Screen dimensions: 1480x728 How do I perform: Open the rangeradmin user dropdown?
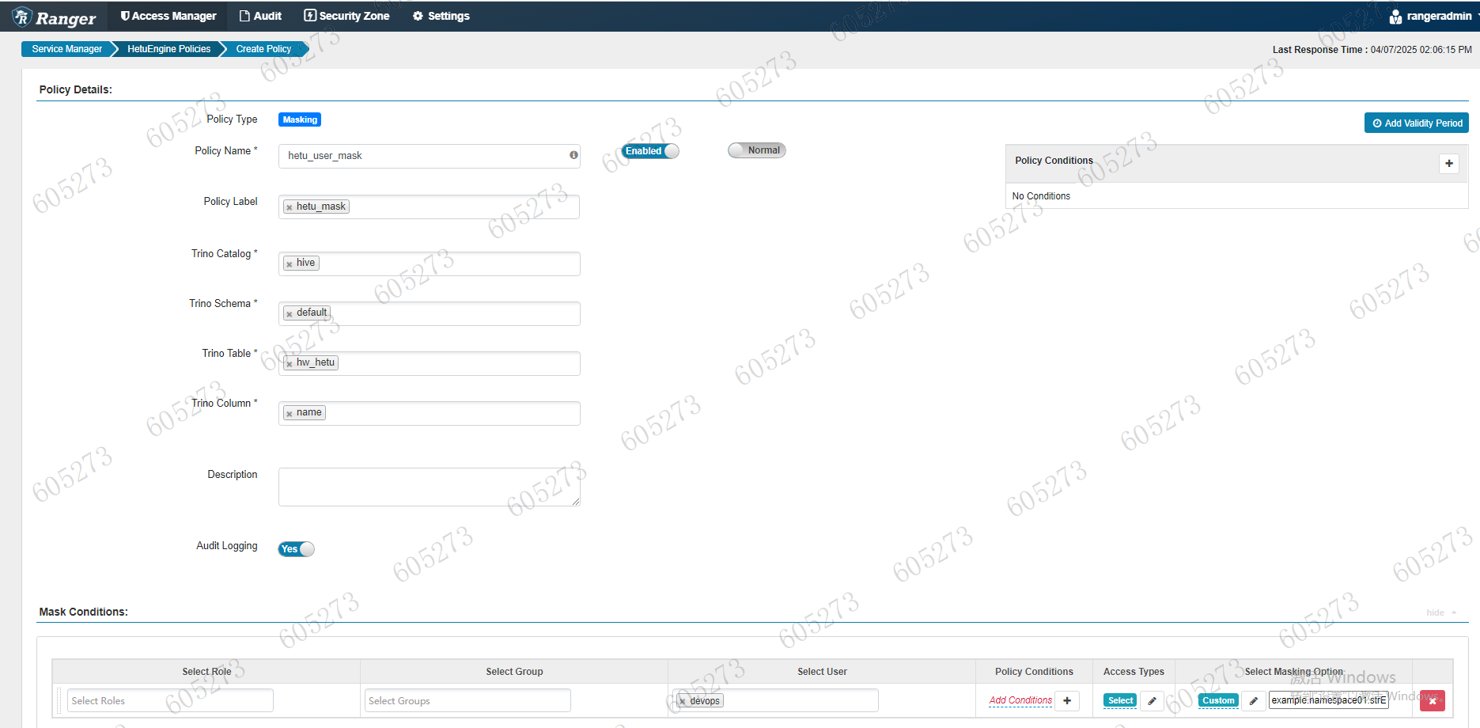(1433, 16)
